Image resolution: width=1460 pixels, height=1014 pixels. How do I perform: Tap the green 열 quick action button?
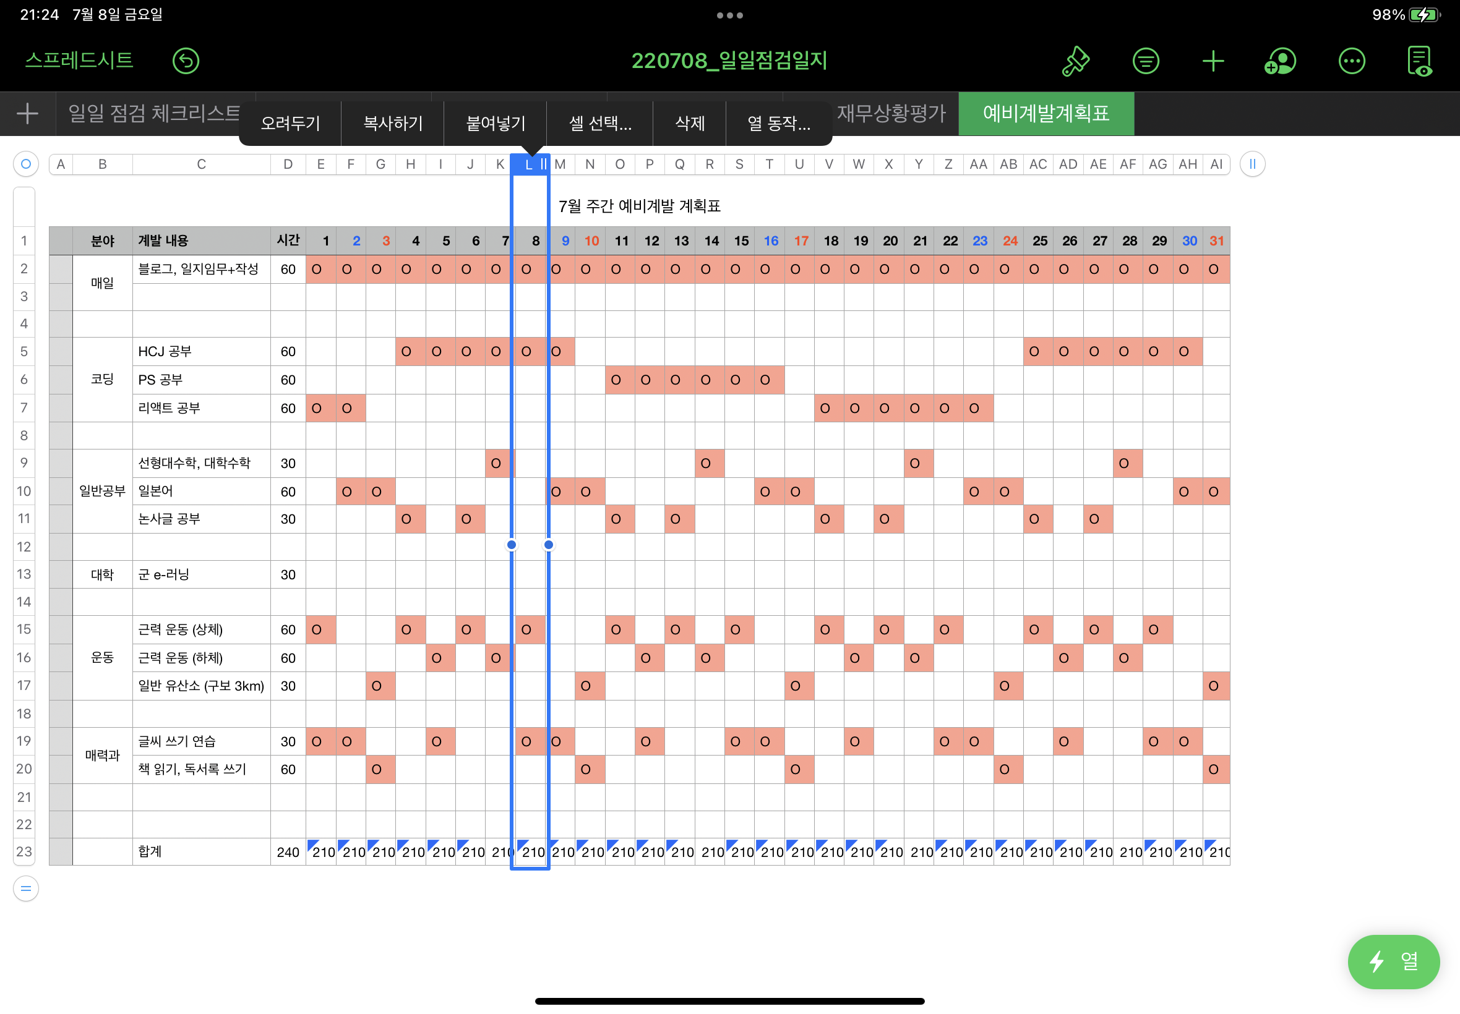[x=1393, y=961]
